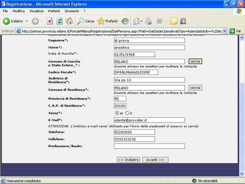Expand the Mail dropdown arrow
This screenshot has height=184, width=245.
pyautogui.click(x=142, y=21)
